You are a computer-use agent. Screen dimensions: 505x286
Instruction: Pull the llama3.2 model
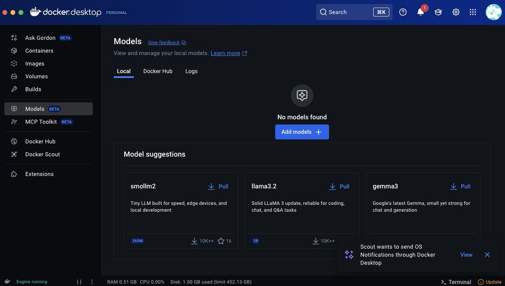pos(339,186)
